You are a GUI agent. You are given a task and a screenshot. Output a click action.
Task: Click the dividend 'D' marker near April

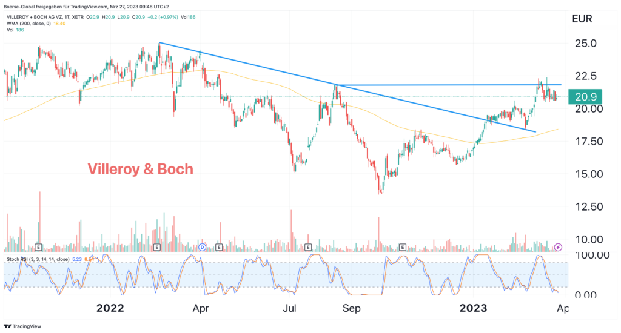pyautogui.click(x=202, y=247)
